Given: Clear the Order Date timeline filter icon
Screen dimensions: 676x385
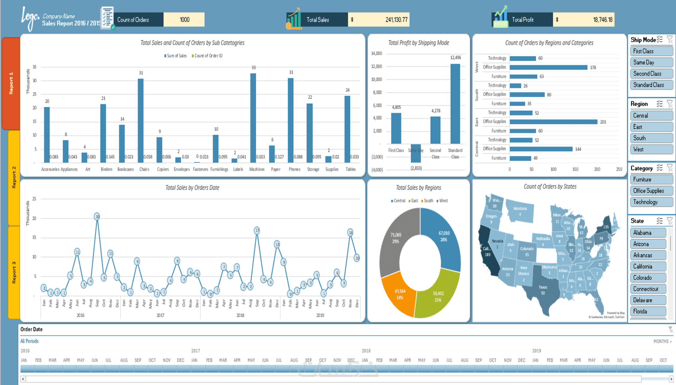Looking at the screenshot, I should coord(670,329).
